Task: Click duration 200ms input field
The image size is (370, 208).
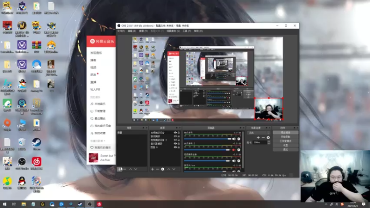Action: (260, 142)
